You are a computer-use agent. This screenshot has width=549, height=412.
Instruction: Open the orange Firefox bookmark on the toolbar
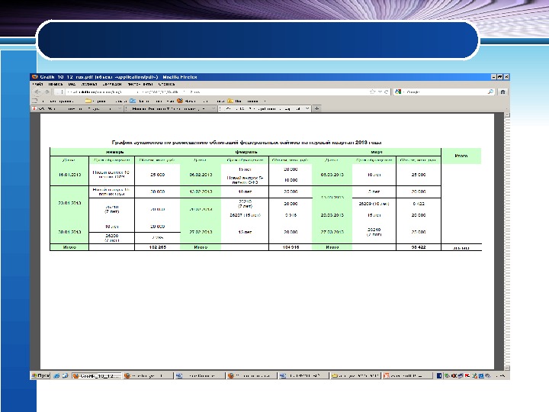pyautogui.click(x=180, y=101)
